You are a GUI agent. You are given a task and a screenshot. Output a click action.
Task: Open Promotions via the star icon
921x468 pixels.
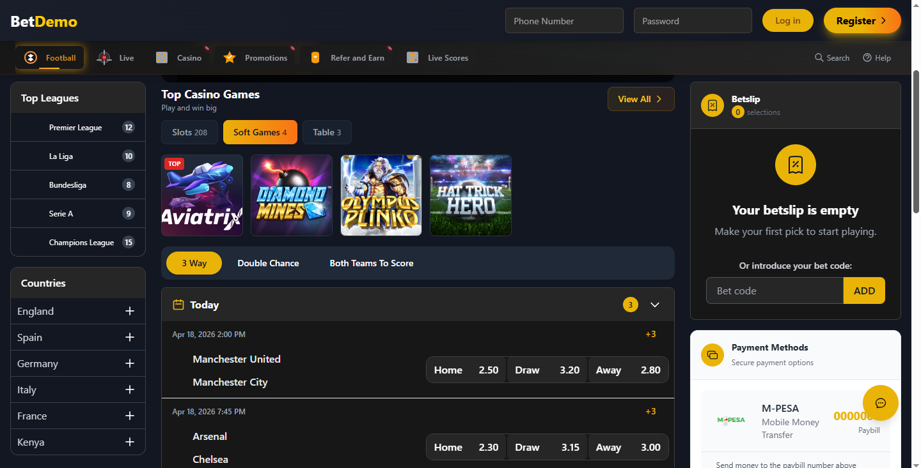(229, 57)
